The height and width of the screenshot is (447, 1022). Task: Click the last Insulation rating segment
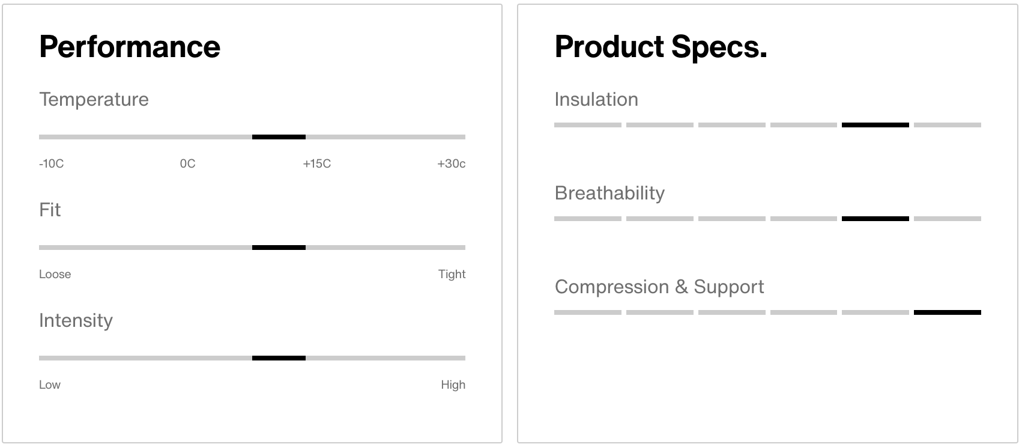pos(948,125)
